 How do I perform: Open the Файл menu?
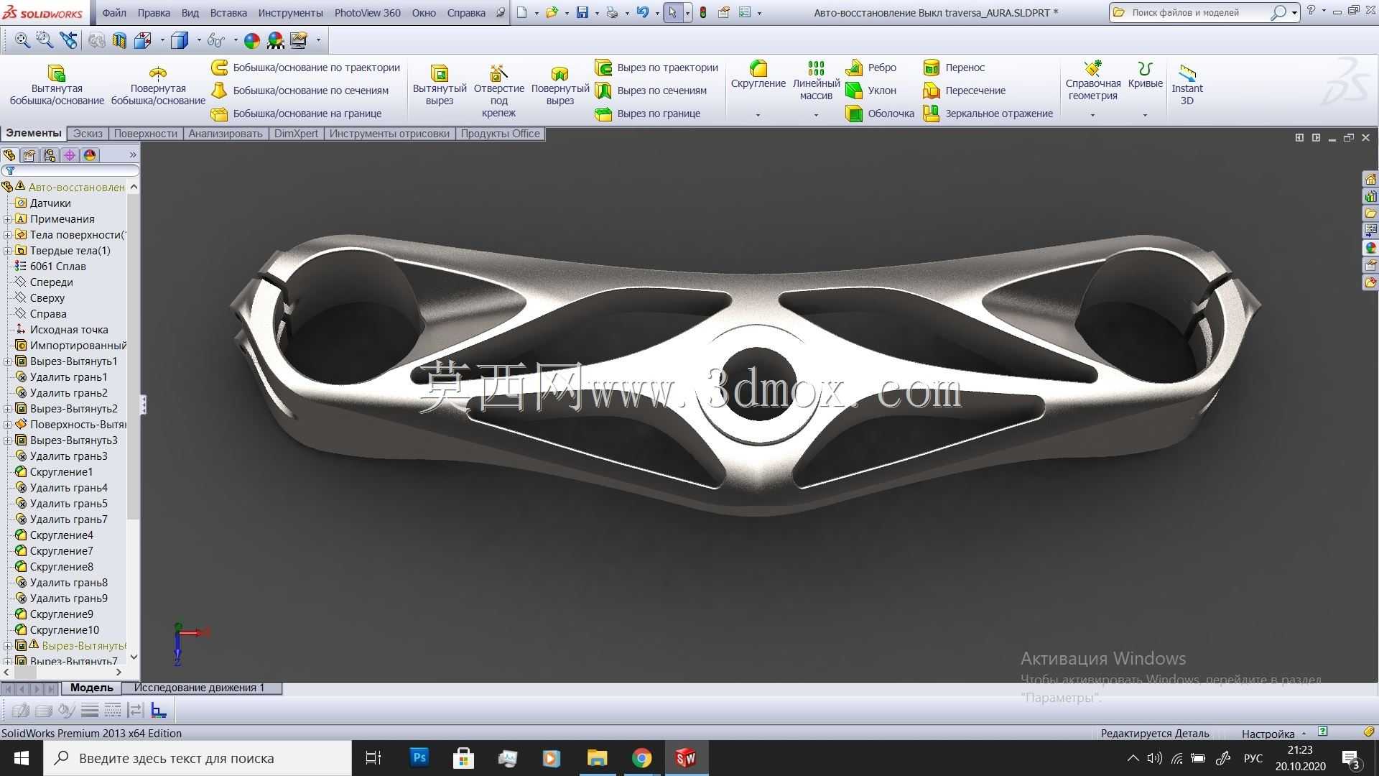tap(114, 13)
